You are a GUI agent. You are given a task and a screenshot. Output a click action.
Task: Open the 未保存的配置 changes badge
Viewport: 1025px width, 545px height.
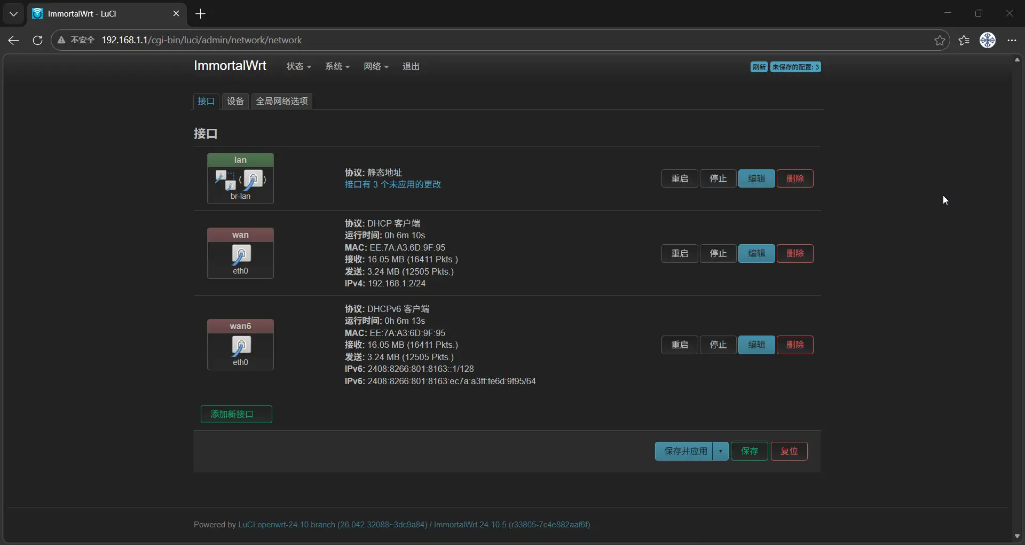tap(795, 67)
